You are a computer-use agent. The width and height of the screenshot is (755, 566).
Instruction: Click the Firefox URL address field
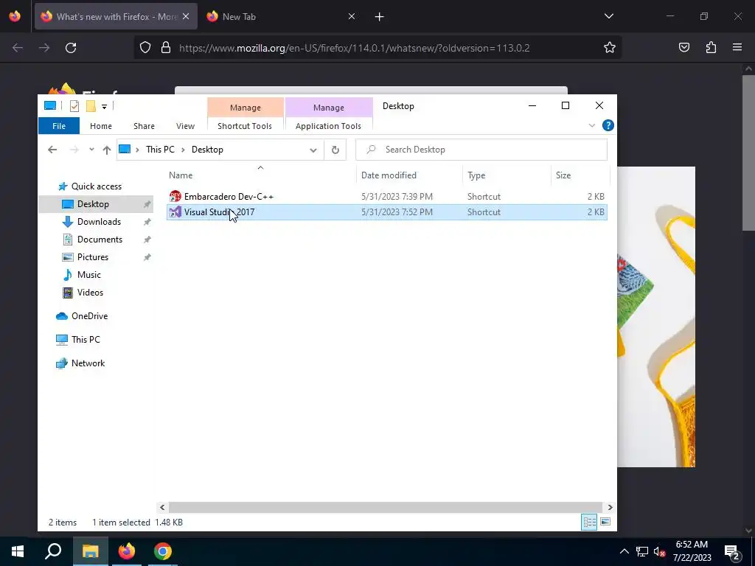click(354, 48)
